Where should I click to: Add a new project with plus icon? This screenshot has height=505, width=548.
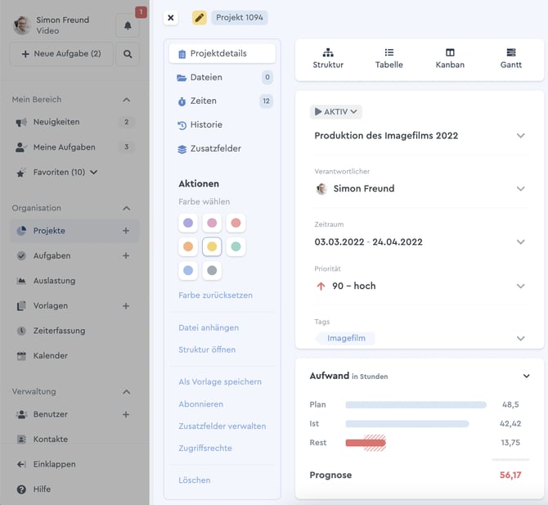126,231
